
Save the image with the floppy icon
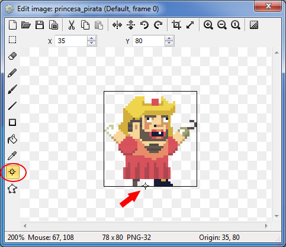tap(40, 25)
